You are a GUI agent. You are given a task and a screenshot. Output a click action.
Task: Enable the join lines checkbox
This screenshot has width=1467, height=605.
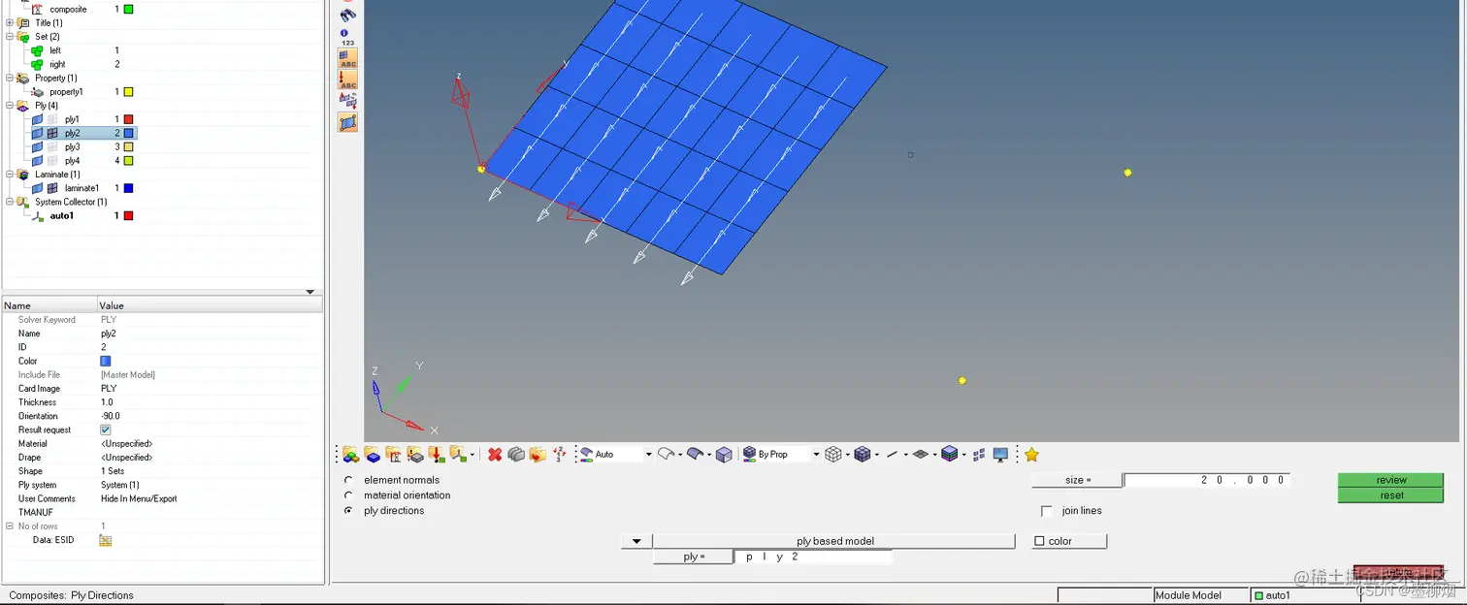tap(1046, 511)
